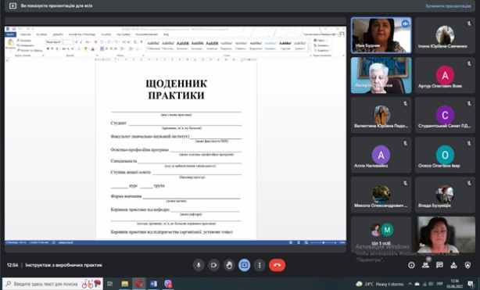Select Валентина Юріївна's participant tile

coord(381,115)
